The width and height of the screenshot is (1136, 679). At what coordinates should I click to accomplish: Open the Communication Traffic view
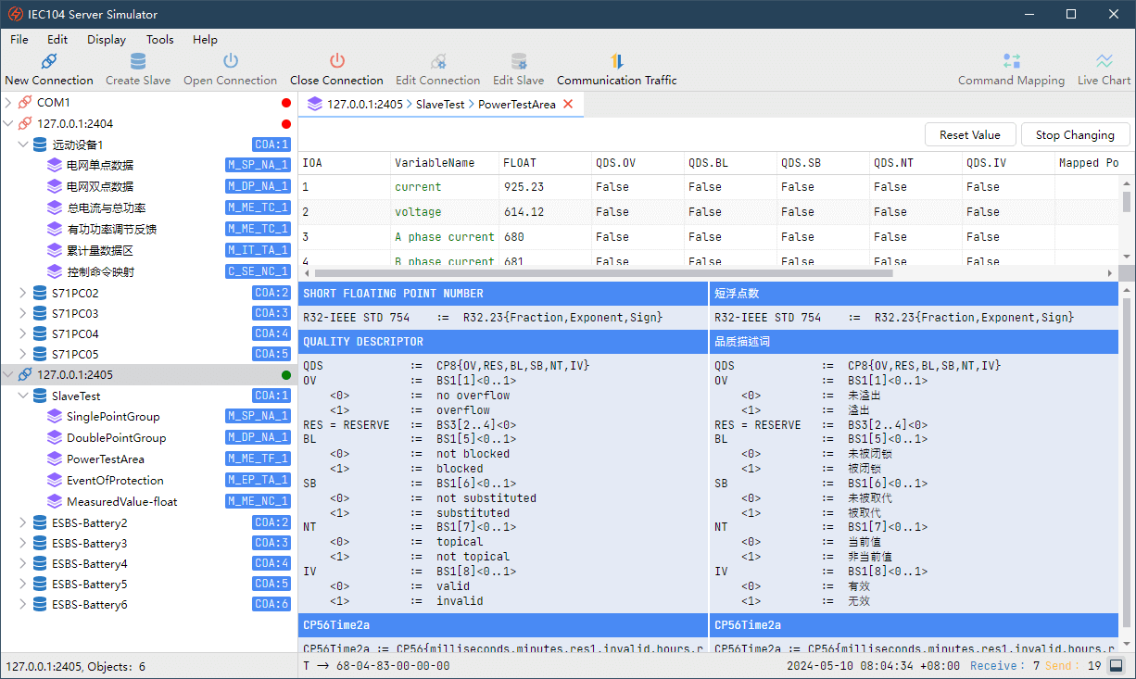point(617,69)
